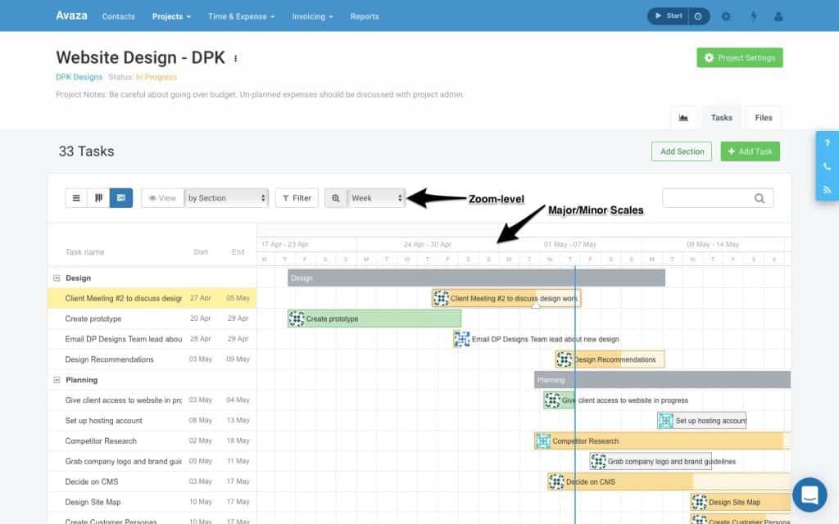
Task: Click the Add Task button
Action: coord(750,151)
